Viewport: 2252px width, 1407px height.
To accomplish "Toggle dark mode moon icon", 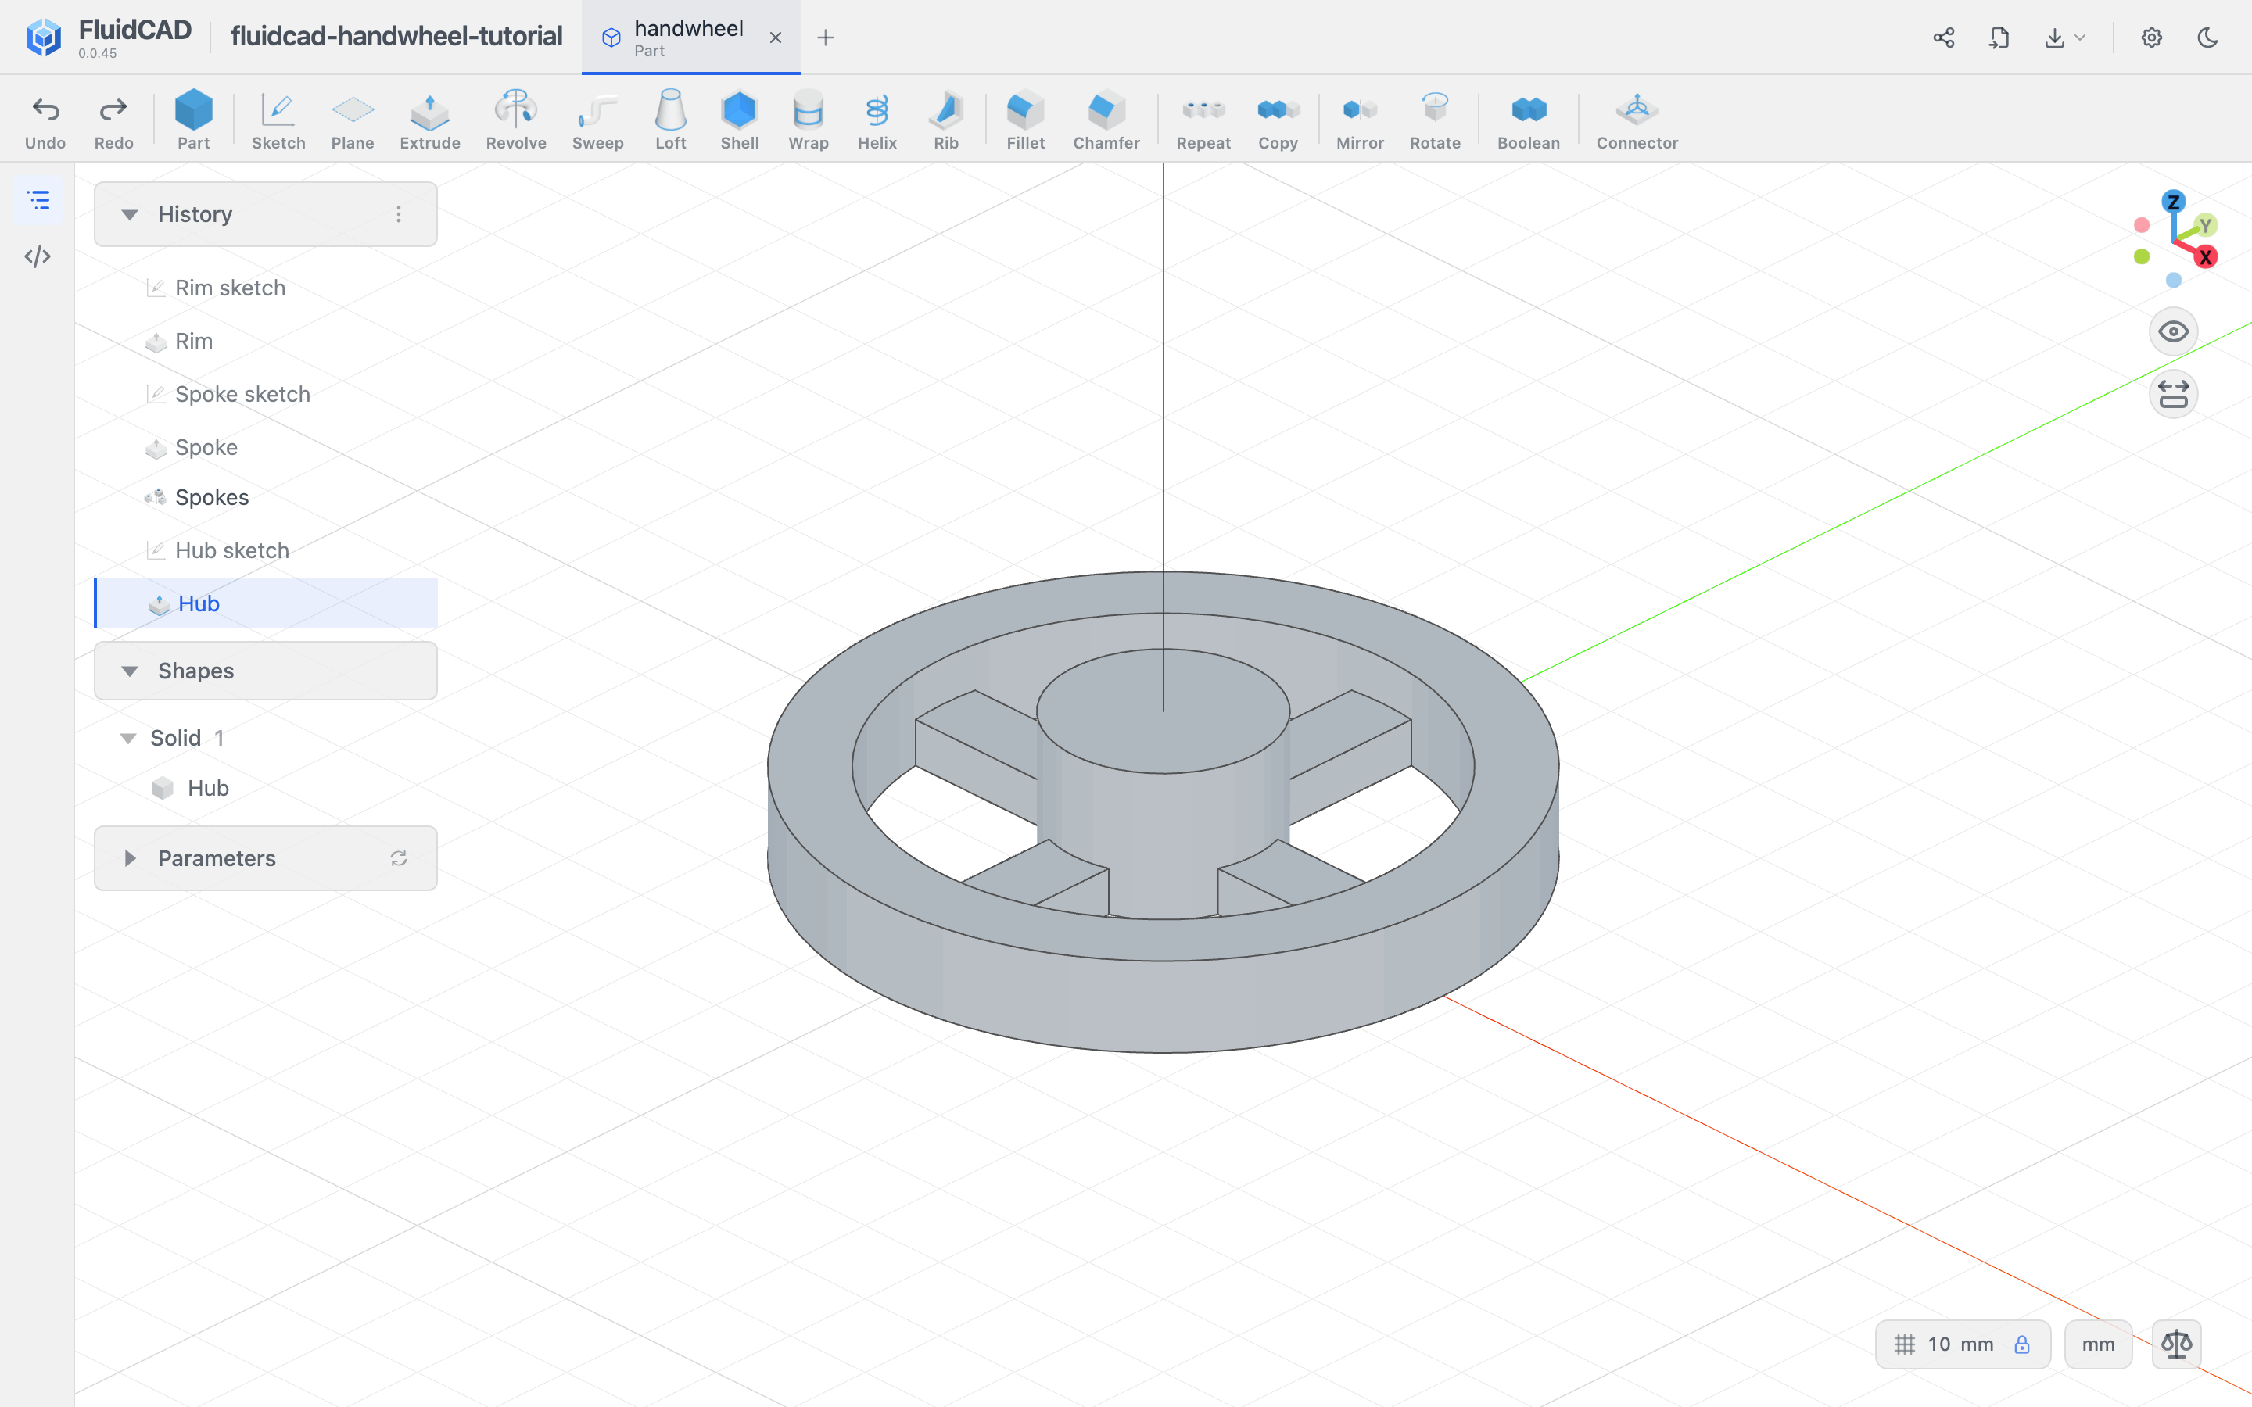I will click(x=2207, y=38).
